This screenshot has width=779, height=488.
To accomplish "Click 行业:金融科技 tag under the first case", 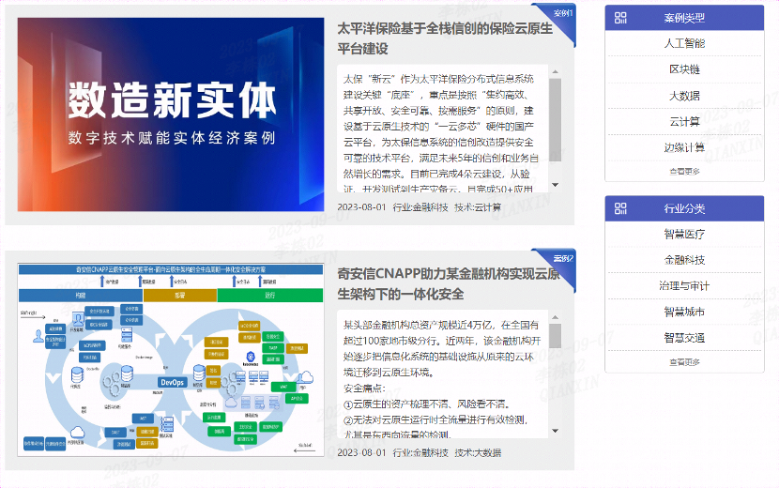I will pyautogui.click(x=420, y=207).
